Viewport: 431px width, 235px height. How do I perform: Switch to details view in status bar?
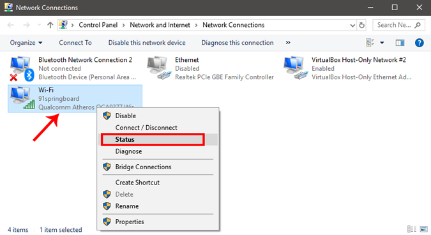click(412, 229)
